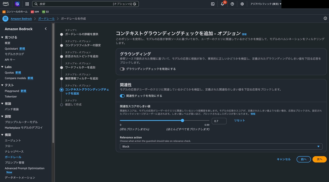Enable the grounding check toggle
The image size is (329, 182).
(x=122, y=69)
